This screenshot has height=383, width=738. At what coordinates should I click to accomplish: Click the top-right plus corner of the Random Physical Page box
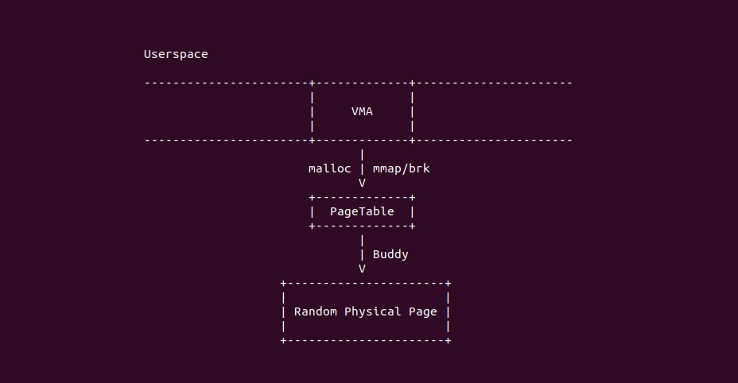tap(449, 283)
